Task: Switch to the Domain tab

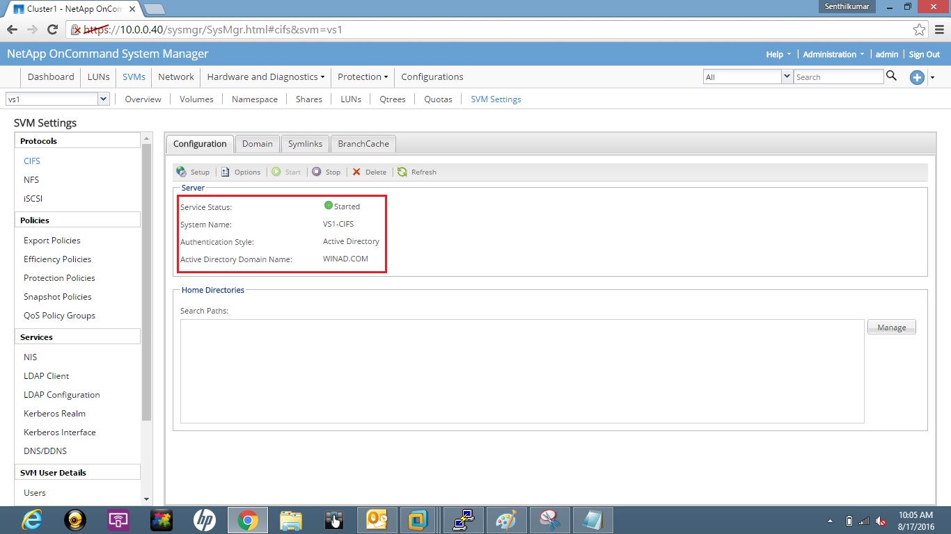Action: click(257, 144)
